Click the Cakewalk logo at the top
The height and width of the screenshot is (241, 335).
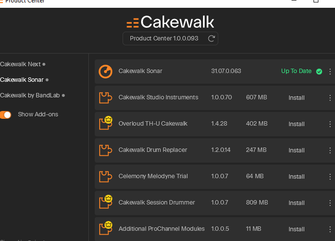pos(170,22)
